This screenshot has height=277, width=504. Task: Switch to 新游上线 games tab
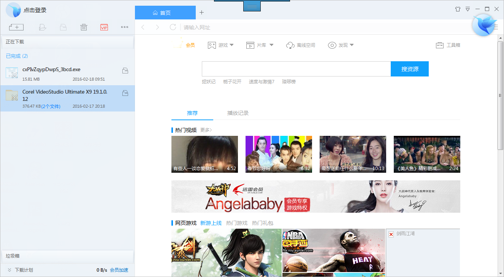pos(211,223)
